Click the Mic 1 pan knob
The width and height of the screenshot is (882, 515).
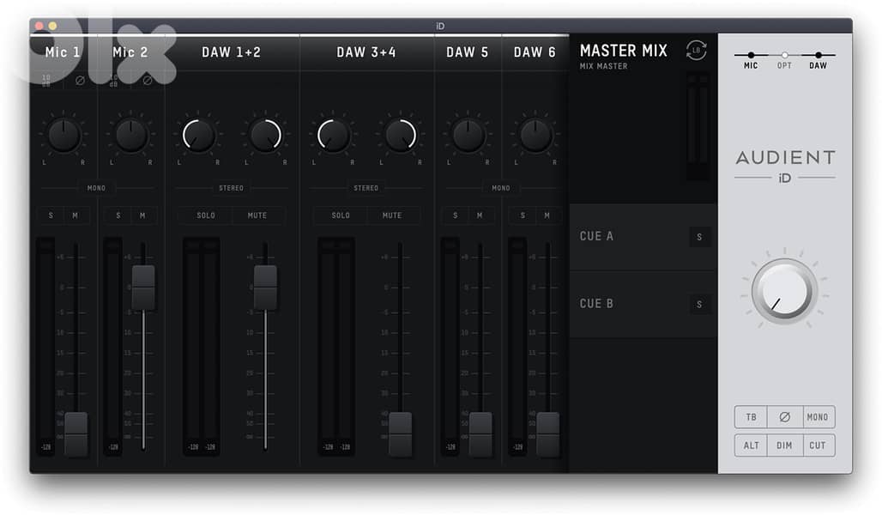[63, 136]
